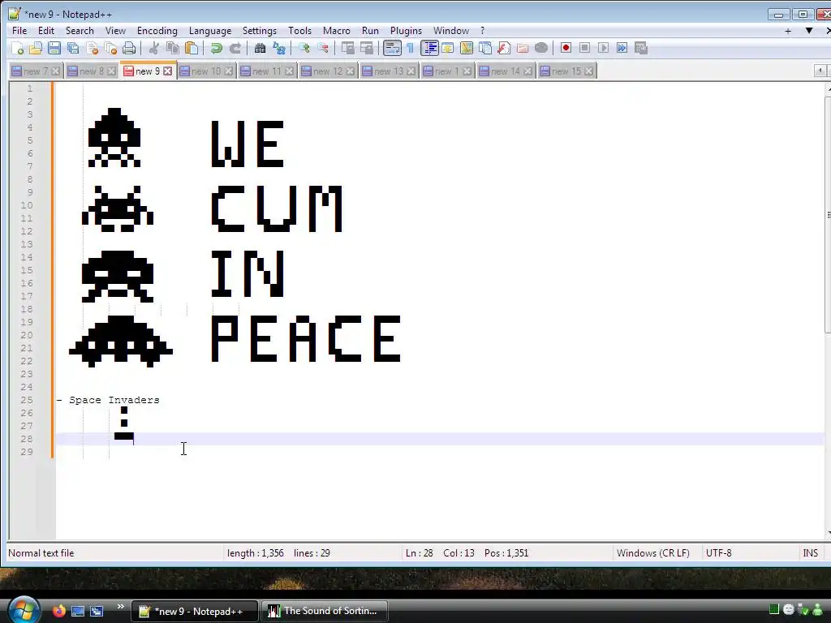This screenshot has height=623, width=831.
Task: Toggle Word Wrap in the toolbar
Action: tap(392, 48)
